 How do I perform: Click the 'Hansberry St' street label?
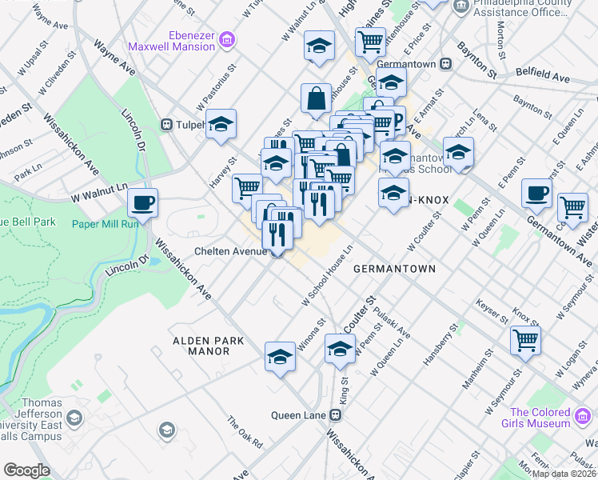pyautogui.click(x=441, y=345)
